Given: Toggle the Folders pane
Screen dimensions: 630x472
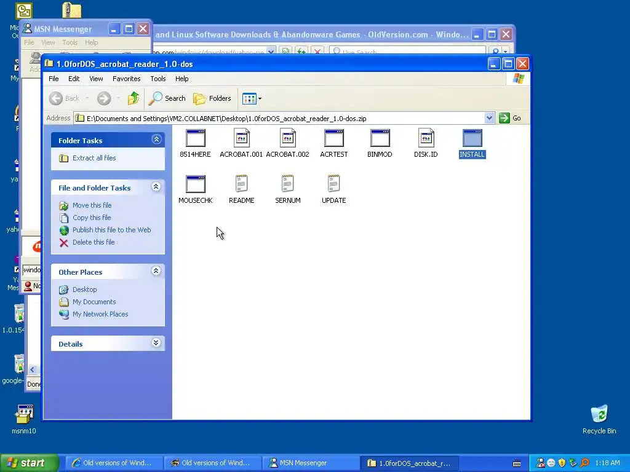Looking at the screenshot, I should tap(212, 98).
